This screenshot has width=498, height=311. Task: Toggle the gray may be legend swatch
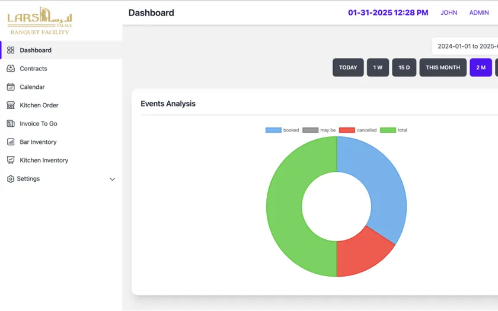click(x=310, y=130)
